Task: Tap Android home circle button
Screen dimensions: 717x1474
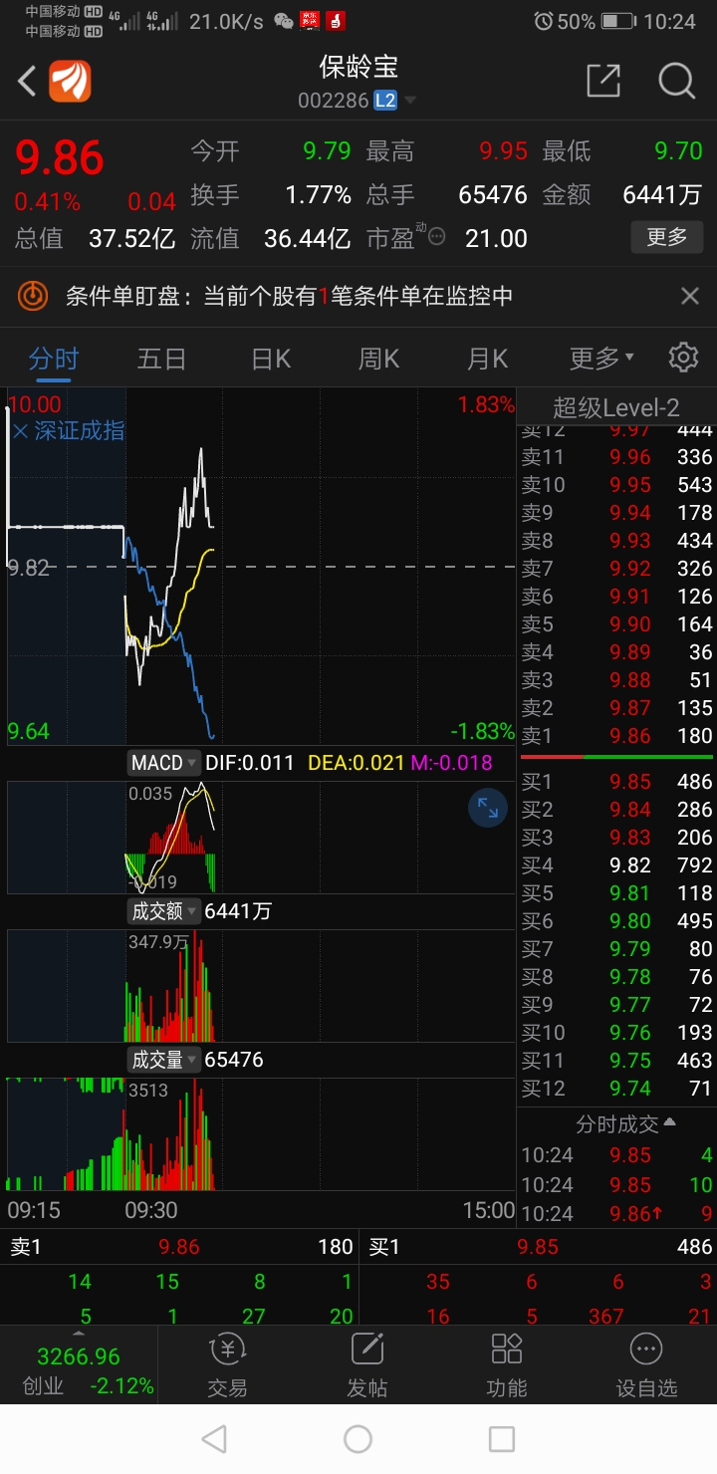Action: click(358, 1439)
